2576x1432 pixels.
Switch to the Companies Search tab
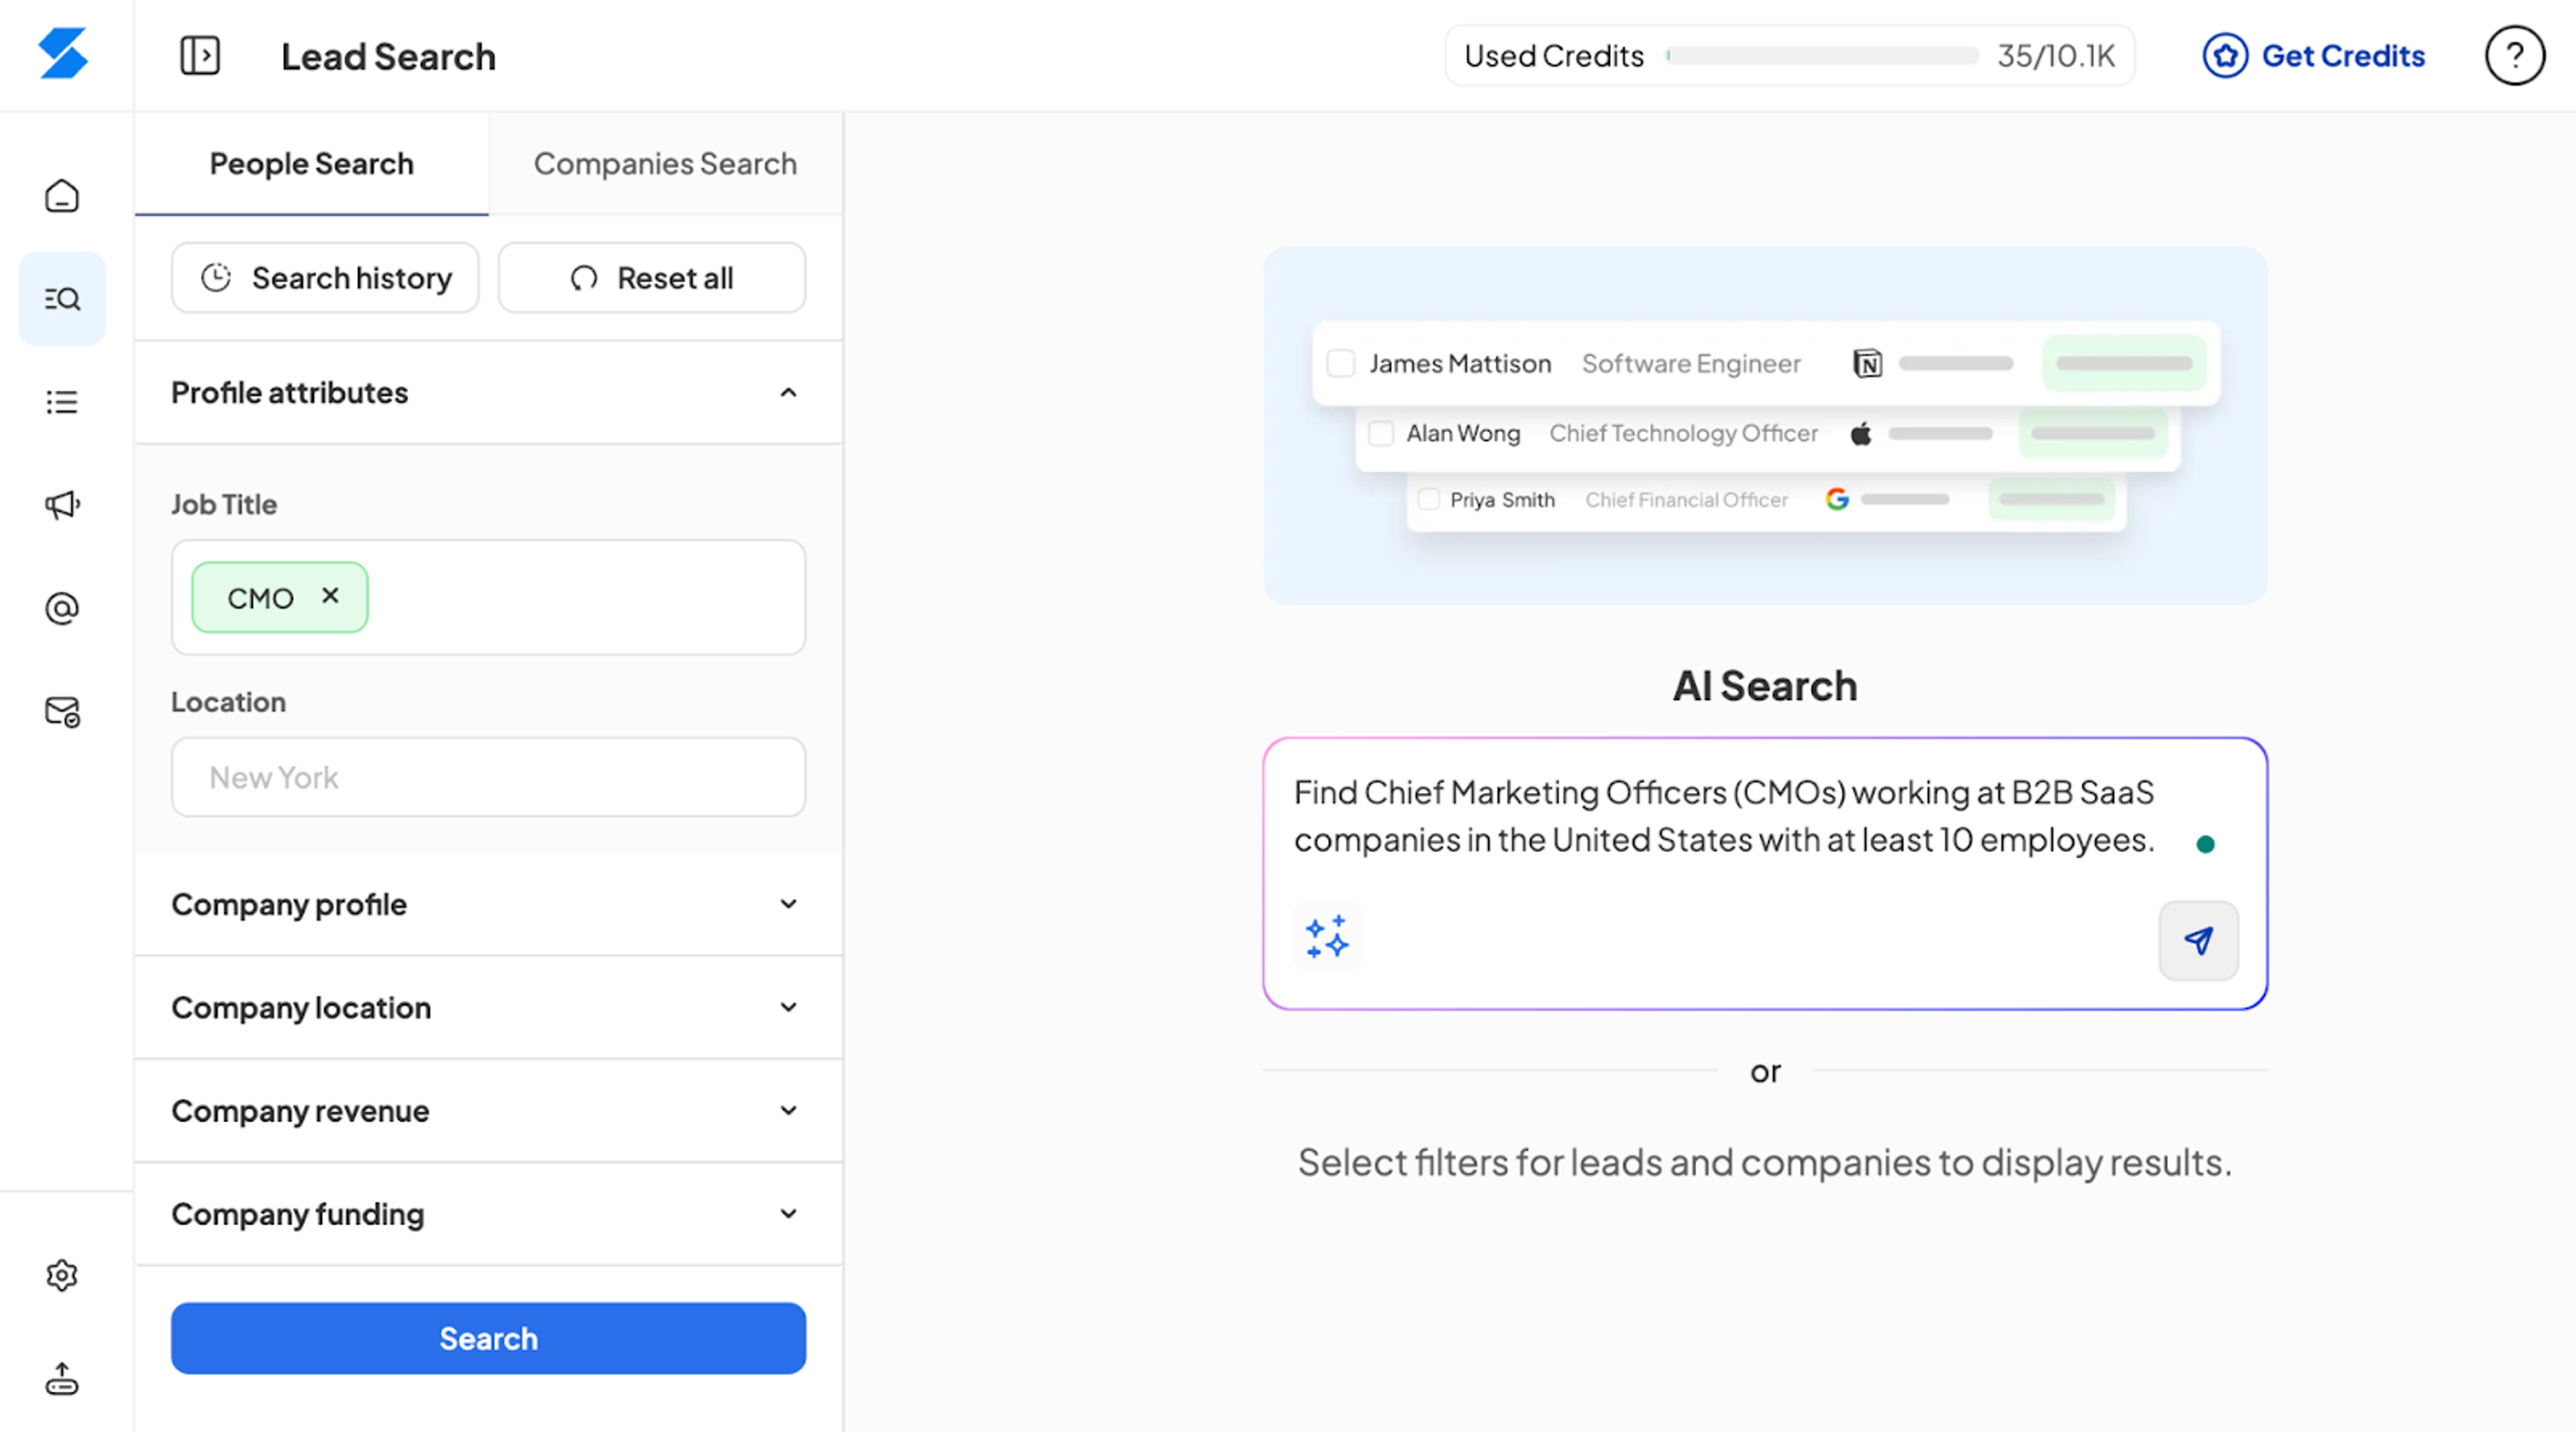[665, 164]
